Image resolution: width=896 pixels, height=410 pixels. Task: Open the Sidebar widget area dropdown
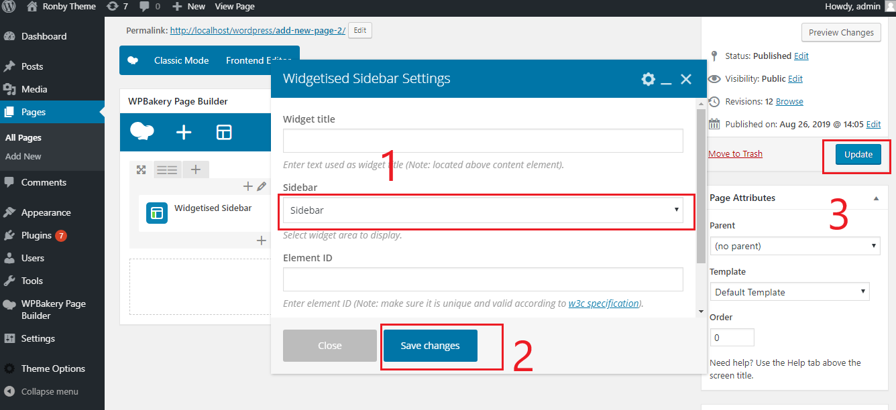(x=483, y=210)
